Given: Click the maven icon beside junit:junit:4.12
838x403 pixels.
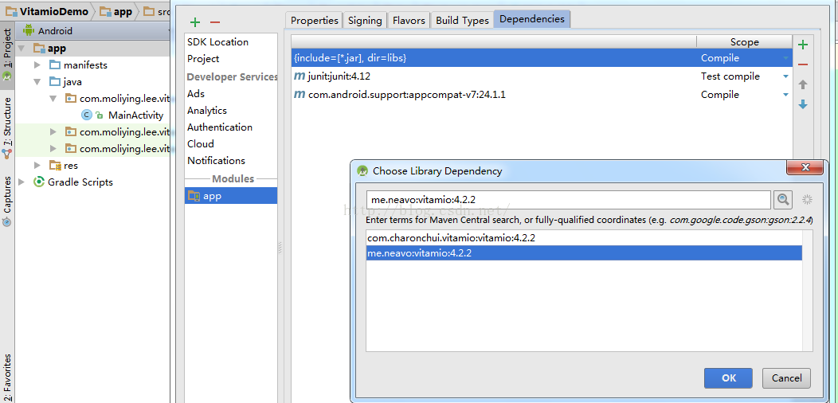Looking at the screenshot, I should 300,76.
